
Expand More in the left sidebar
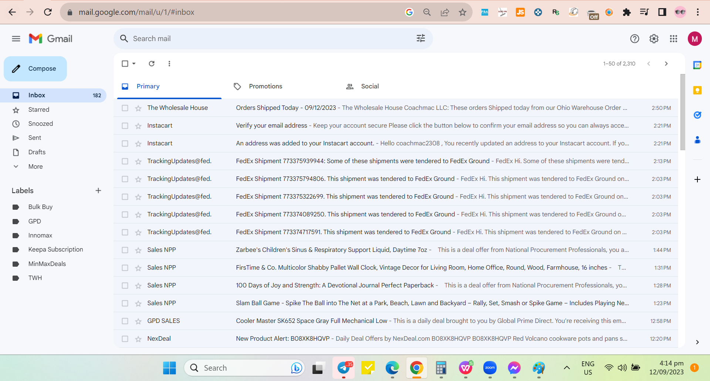(x=35, y=166)
